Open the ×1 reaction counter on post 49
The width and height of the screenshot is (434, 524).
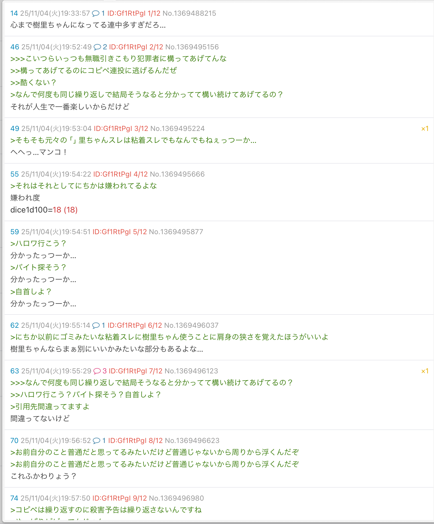click(425, 129)
